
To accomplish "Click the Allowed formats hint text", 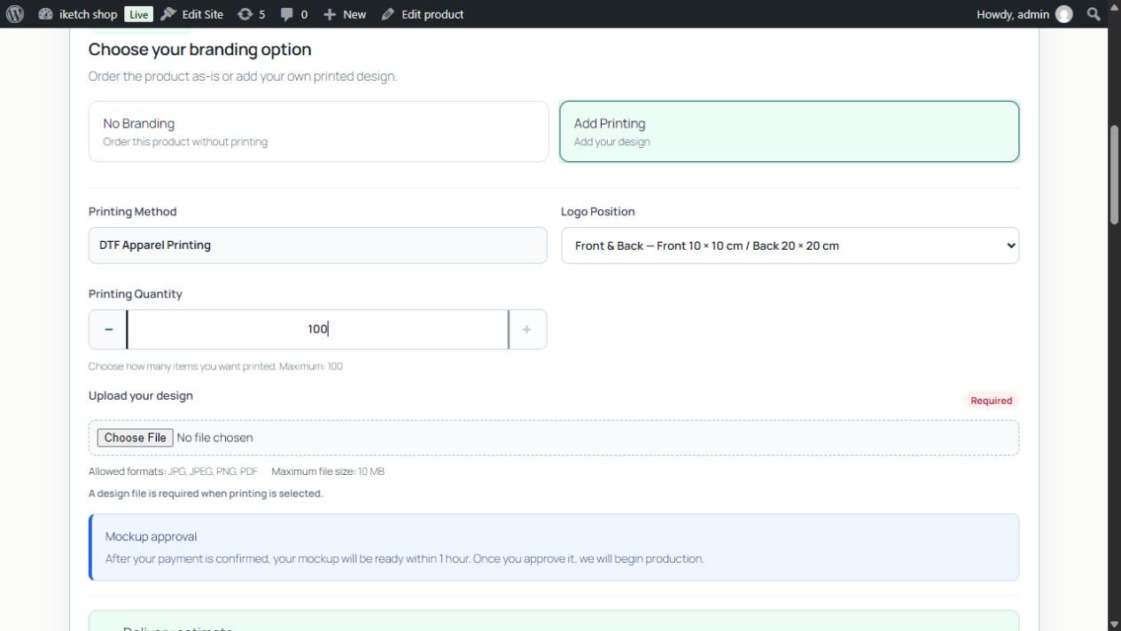I will 173,471.
